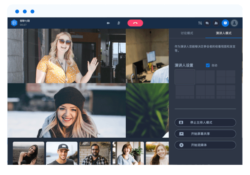250x175 pixels.
Task: Select the four panes with thumbnail strip layout
Action: coord(226,92)
